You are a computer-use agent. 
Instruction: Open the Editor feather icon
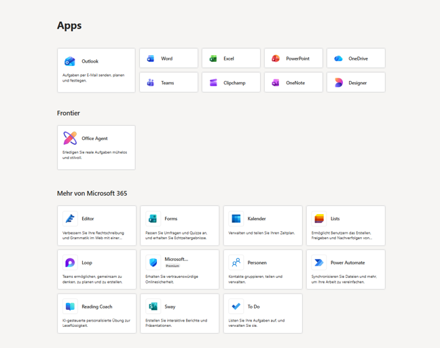pos(70,218)
